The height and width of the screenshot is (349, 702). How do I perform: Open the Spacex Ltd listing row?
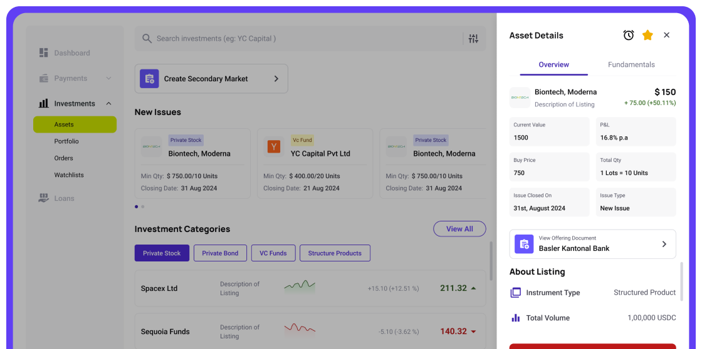pyautogui.click(x=310, y=288)
